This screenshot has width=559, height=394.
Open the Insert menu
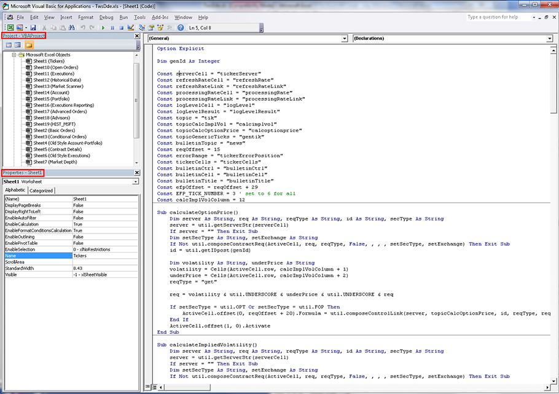pyautogui.click(x=66, y=17)
